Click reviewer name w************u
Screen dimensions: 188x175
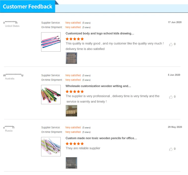pyautogui.click(x=13, y=75)
